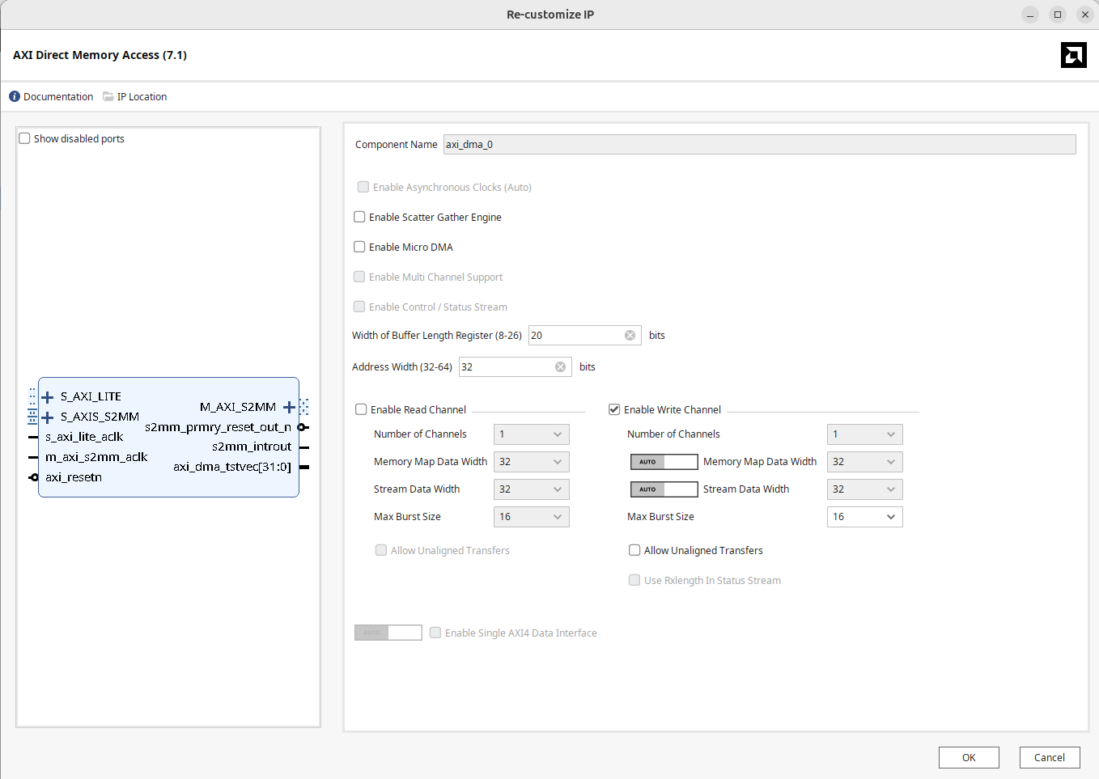The width and height of the screenshot is (1099, 779).
Task: Expand the M_AXI_S2MM interface plus icon
Action: (x=289, y=407)
